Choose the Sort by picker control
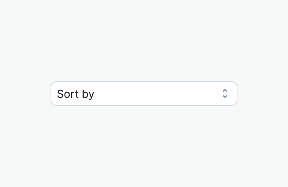 pyautogui.click(x=144, y=93)
